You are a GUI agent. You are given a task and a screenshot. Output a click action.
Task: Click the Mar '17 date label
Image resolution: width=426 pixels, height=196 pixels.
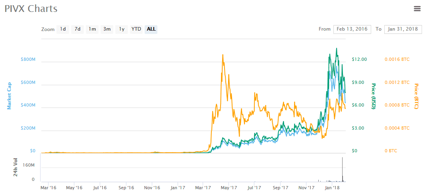[203, 188]
